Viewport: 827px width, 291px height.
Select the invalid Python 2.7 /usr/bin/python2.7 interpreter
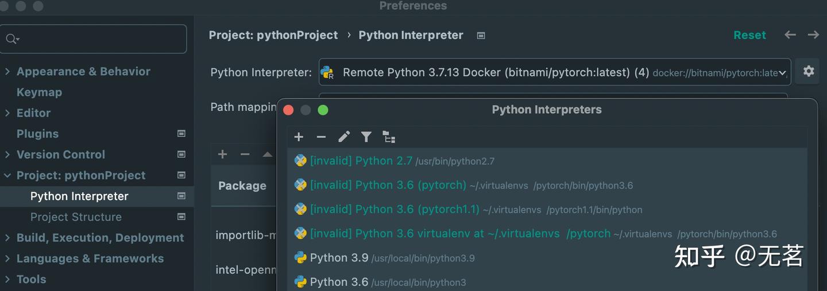click(547, 161)
